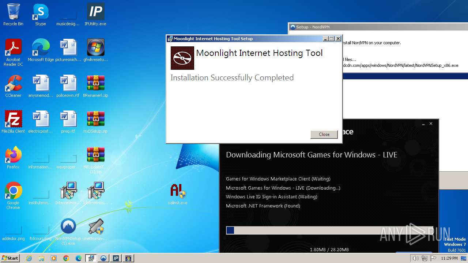This screenshot has width=468, height=263.
Task: Select gfwlivesetup desktop icon
Action: tap(95, 50)
